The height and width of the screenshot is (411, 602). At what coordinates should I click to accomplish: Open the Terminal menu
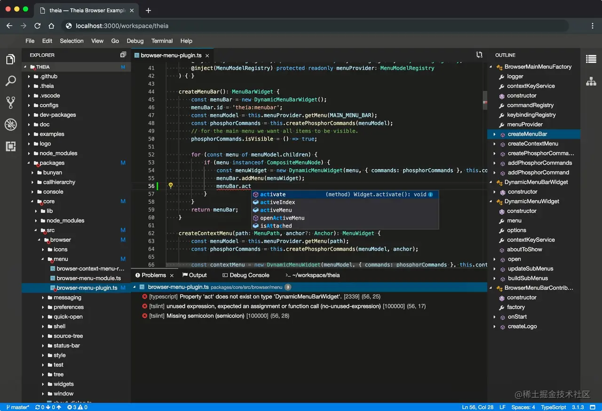click(162, 41)
